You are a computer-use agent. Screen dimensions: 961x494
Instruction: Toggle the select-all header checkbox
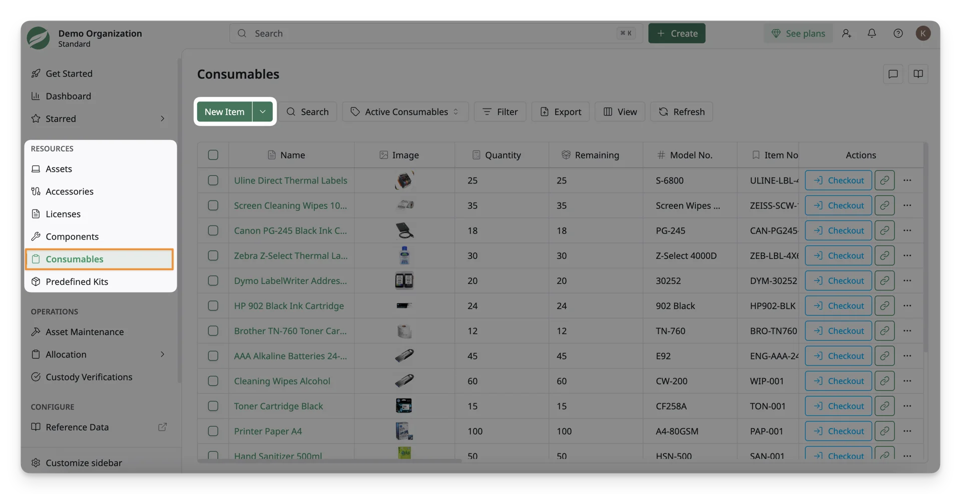213,155
